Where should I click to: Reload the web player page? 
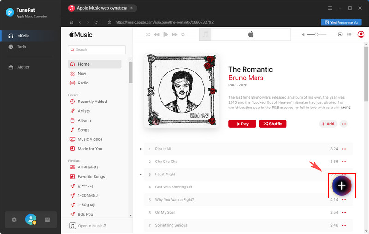(x=96, y=22)
